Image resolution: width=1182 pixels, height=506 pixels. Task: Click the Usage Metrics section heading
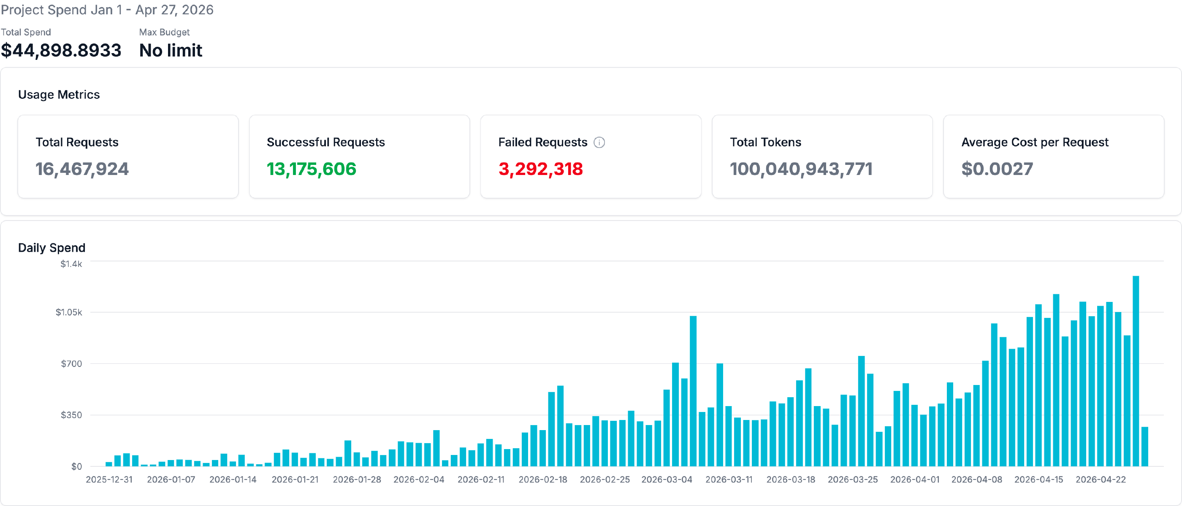coord(59,95)
